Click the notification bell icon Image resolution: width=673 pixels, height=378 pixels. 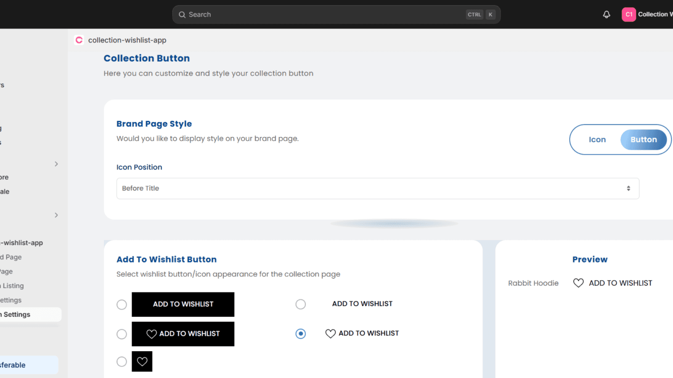point(606,15)
